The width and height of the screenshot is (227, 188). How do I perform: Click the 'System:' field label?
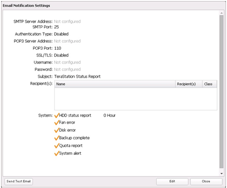(46, 115)
